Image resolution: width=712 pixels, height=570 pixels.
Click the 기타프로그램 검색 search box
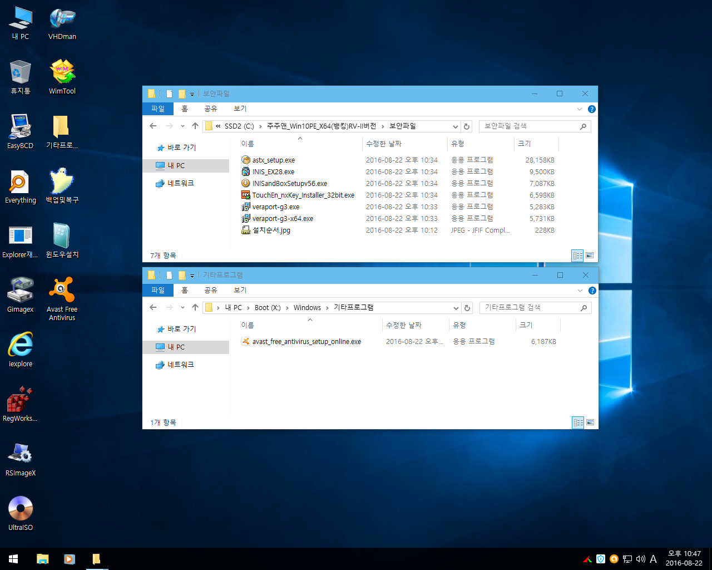[x=535, y=308]
